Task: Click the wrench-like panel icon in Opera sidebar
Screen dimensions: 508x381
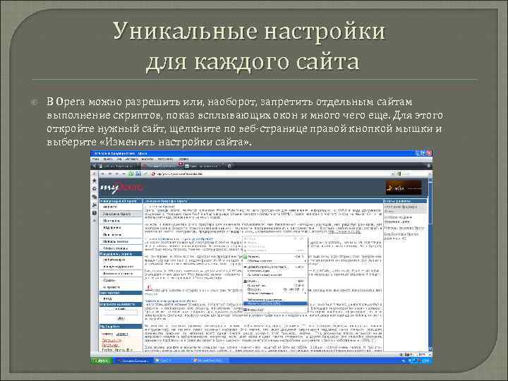Action: click(95, 205)
